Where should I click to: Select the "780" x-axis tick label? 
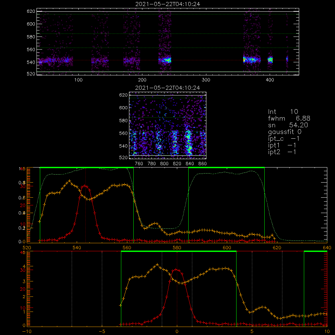[x=152, y=164]
